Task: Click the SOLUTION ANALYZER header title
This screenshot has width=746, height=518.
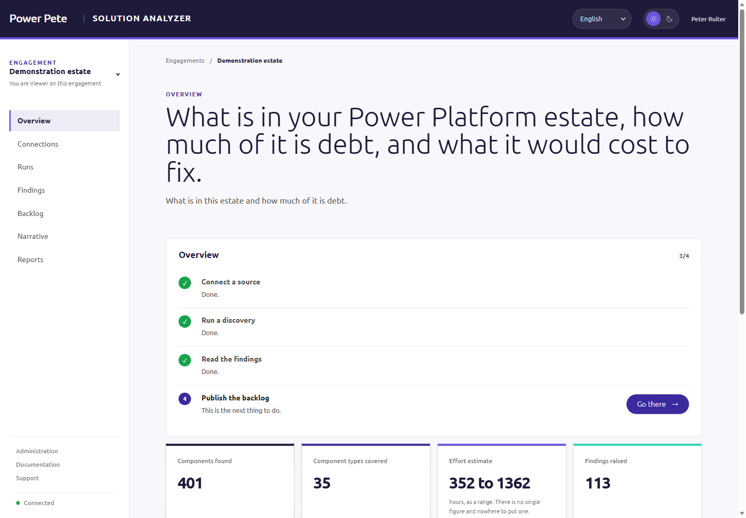Action: 141,19
